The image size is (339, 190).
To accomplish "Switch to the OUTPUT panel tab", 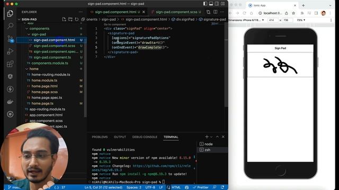I will (x=120, y=137).
